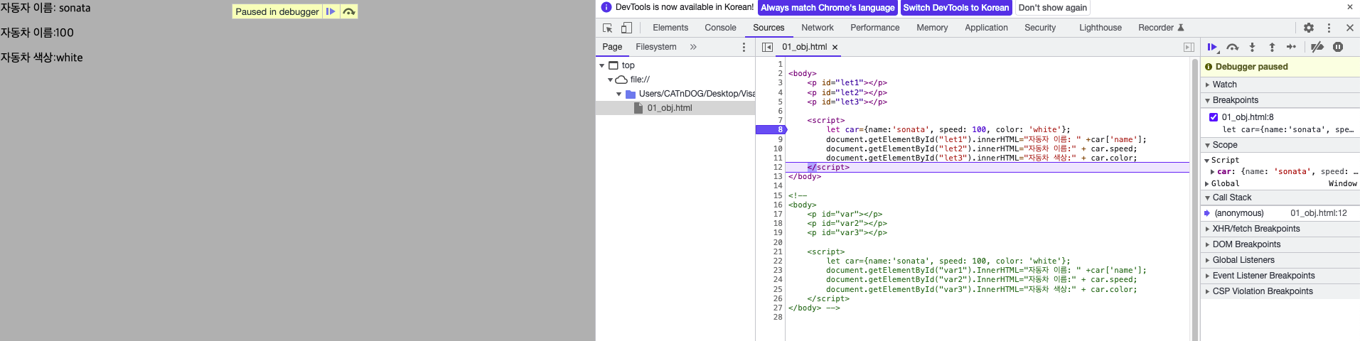Viewport: 1360px width, 341px height.
Task: Click the source editor vertical scrollbar
Action: click(x=1194, y=199)
